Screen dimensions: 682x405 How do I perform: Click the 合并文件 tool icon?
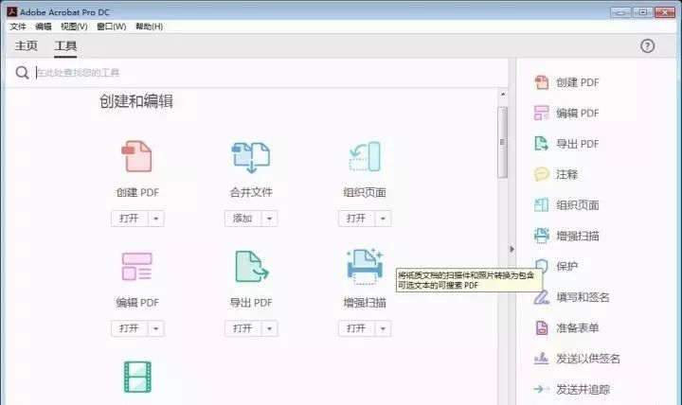pos(250,157)
